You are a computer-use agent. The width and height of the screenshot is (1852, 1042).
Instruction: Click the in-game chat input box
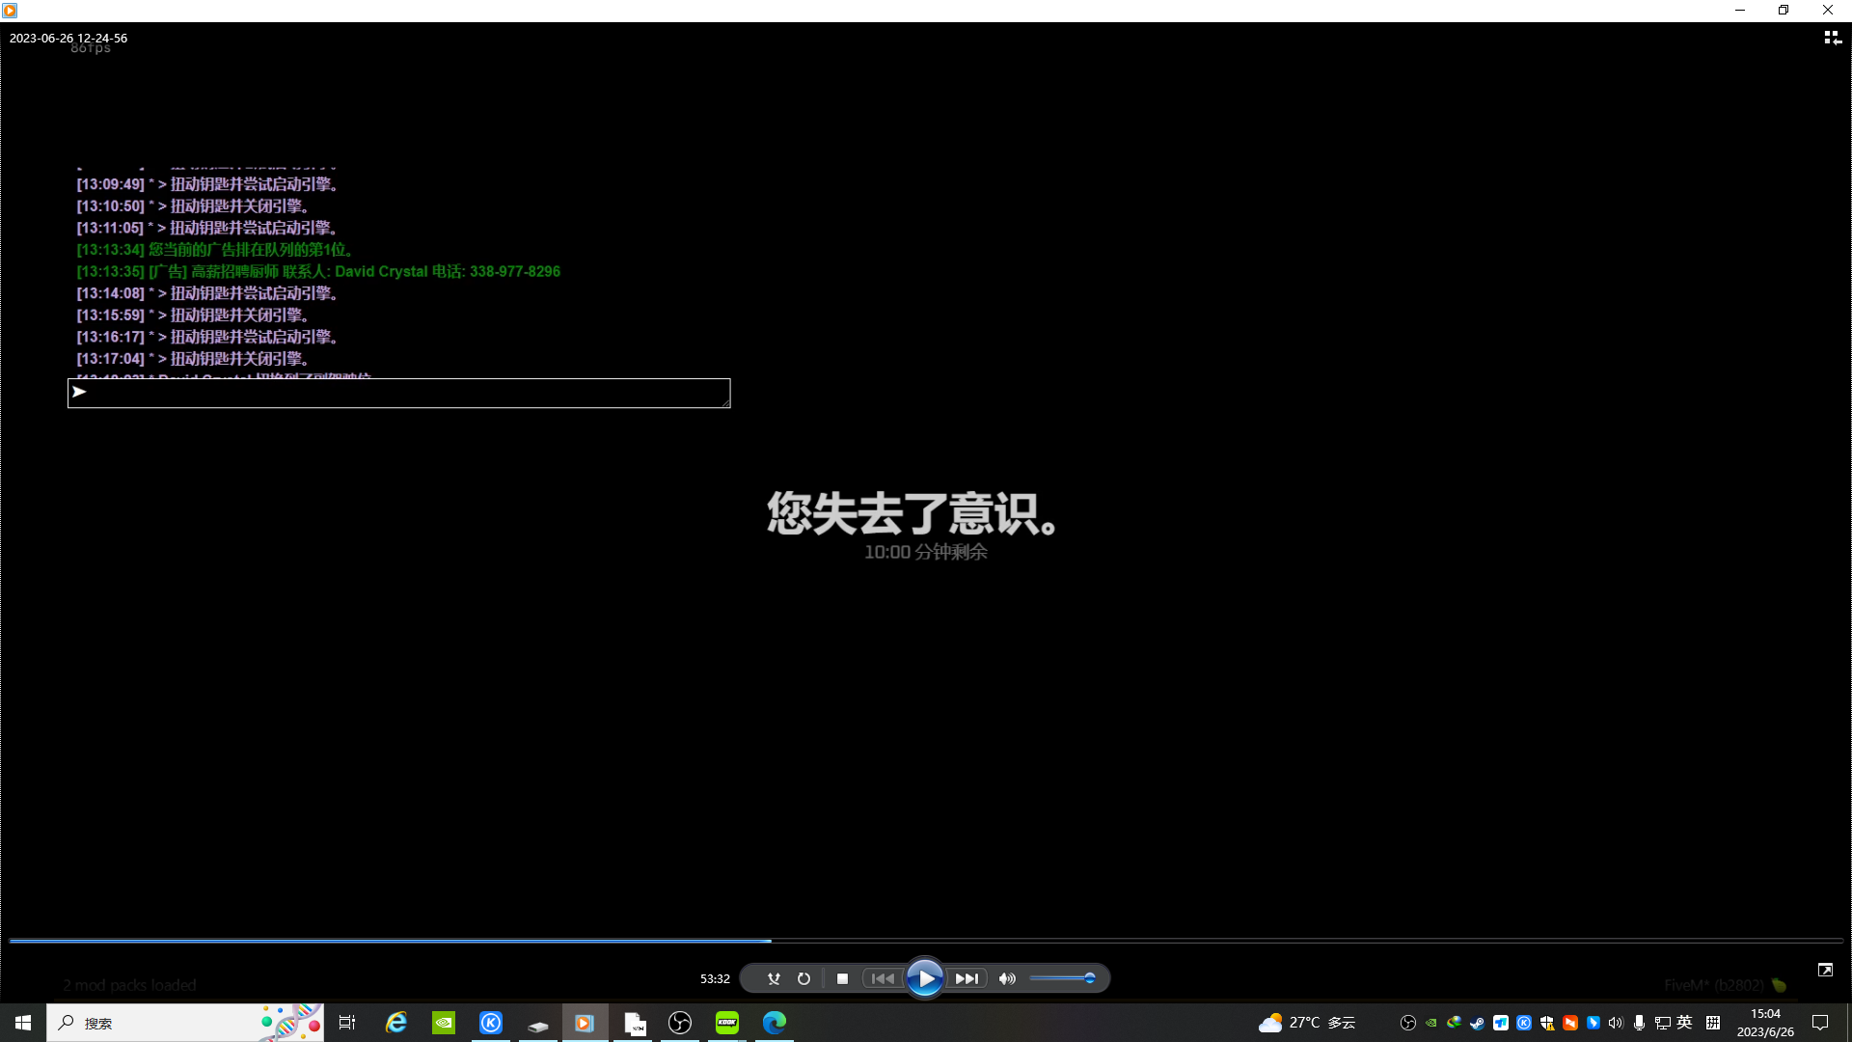[x=399, y=393]
